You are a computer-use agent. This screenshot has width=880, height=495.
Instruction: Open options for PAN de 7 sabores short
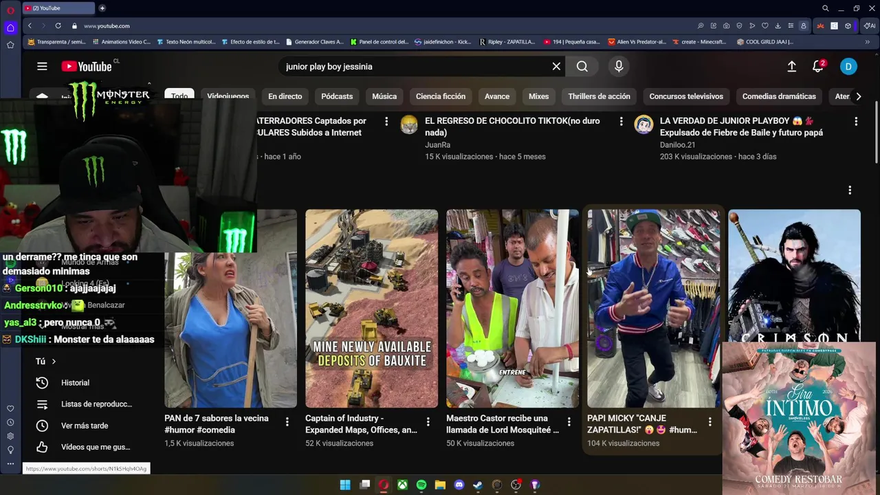287,422
